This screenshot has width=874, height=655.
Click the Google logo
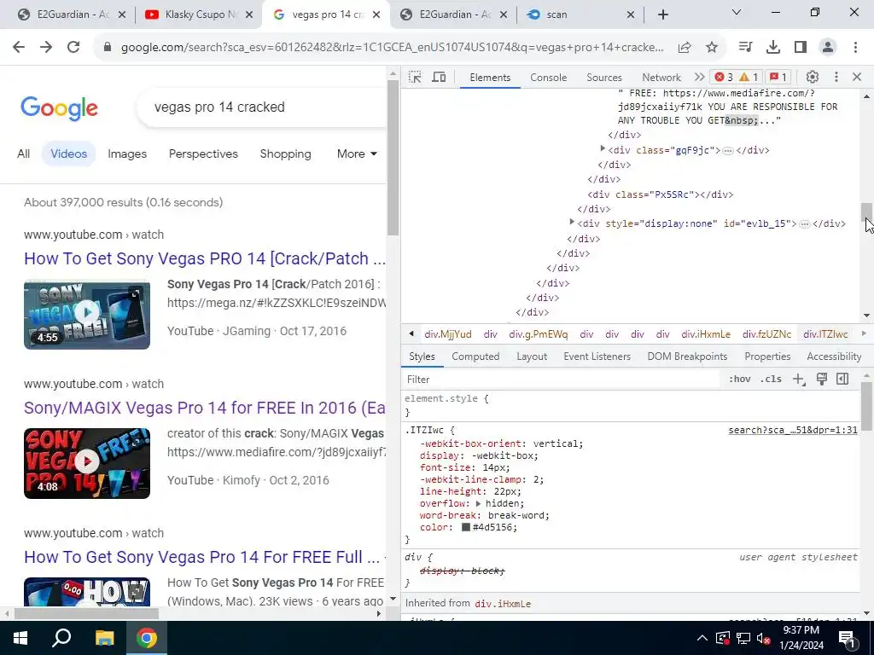click(59, 108)
